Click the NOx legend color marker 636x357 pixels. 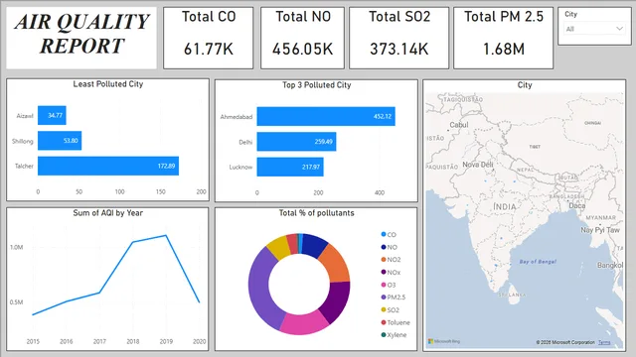[x=384, y=272]
